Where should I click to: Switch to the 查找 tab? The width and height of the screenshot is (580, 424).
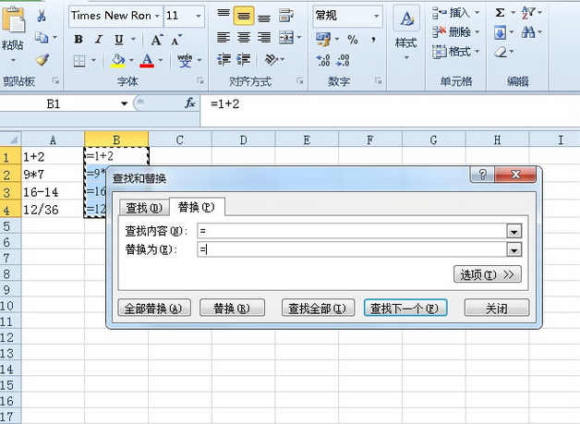143,207
